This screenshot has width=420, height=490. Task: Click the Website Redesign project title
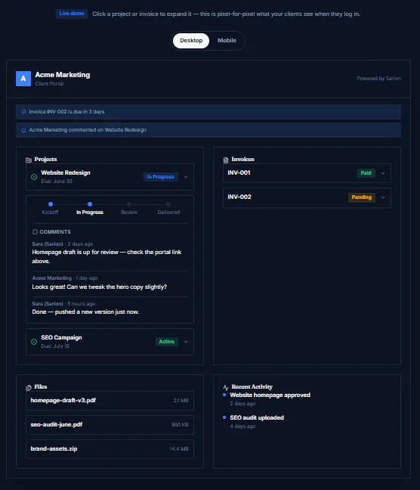66,173
